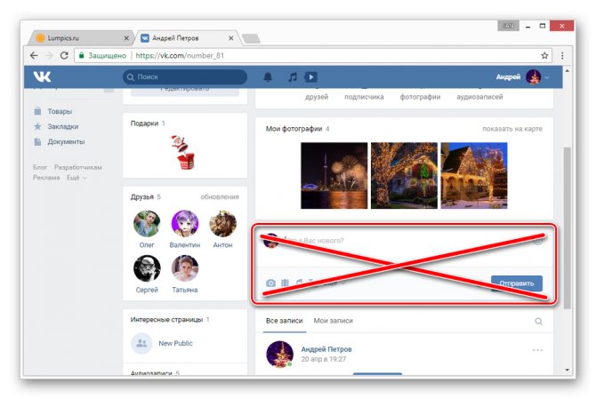Open Товары in the sidebar
This screenshot has height=399, width=596.
60,111
